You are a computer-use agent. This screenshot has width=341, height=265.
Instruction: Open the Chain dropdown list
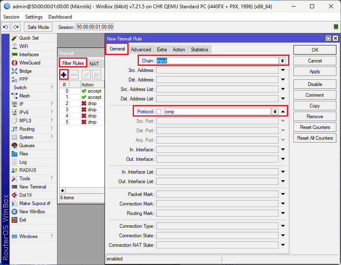(282, 61)
